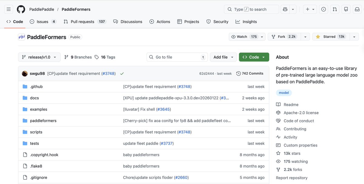
Task: Focus the Go to file search field
Action: (x=177, y=57)
